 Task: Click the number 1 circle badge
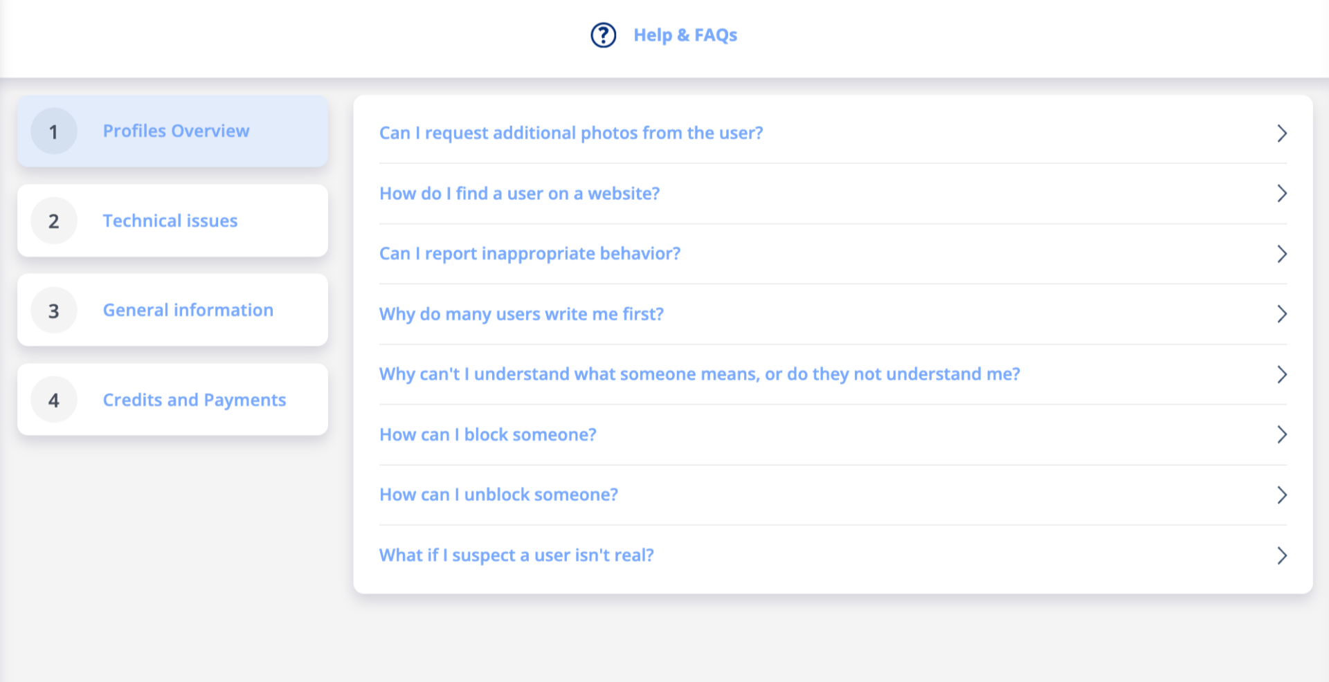[53, 131]
